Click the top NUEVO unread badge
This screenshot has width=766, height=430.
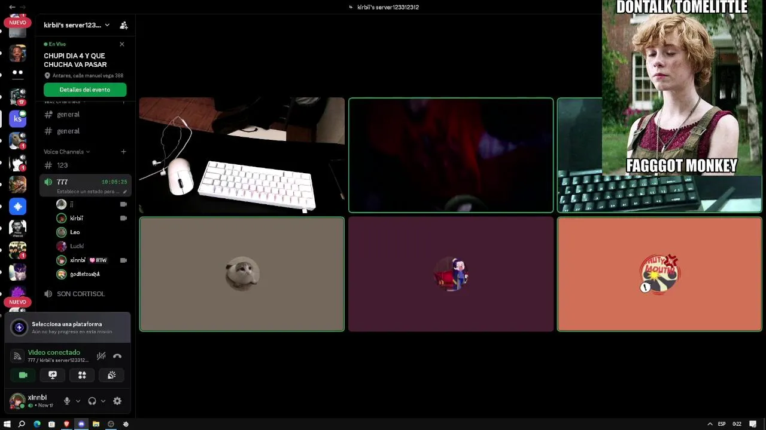point(17,23)
